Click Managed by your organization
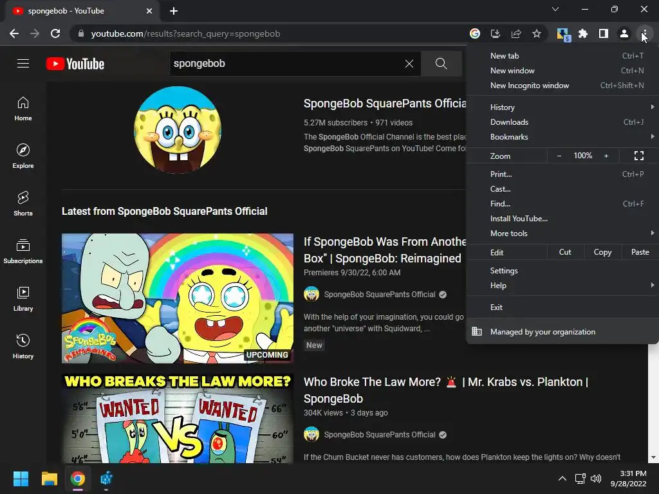This screenshot has height=494, width=659. 562,332
